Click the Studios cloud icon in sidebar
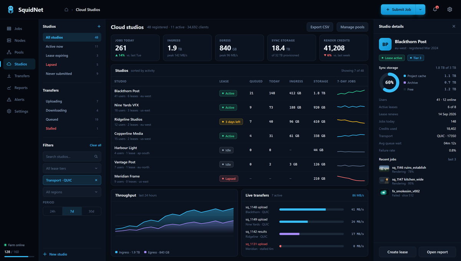This screenshot has height=261, width=461. 9,64
